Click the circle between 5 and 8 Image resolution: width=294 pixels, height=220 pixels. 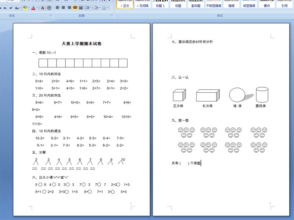coord(40,185)
